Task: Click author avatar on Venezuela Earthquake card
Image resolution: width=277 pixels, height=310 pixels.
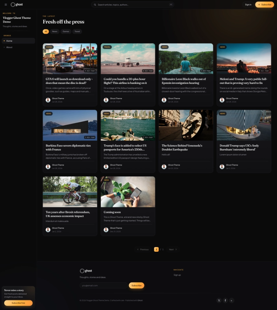Action: [x=164, y=167]
